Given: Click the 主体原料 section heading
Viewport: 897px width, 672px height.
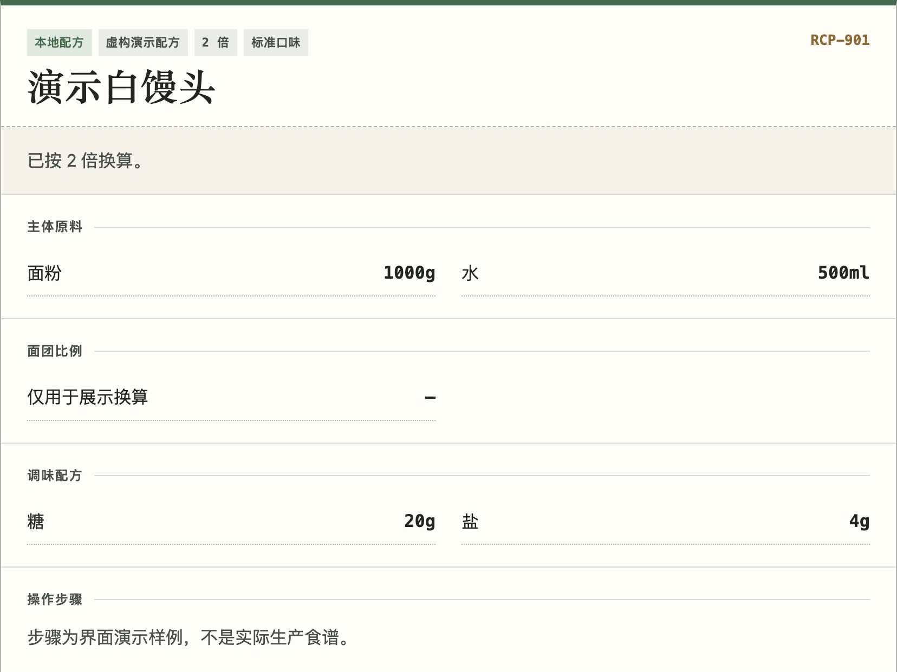Looking at the screenshot, I should (55, 227).
